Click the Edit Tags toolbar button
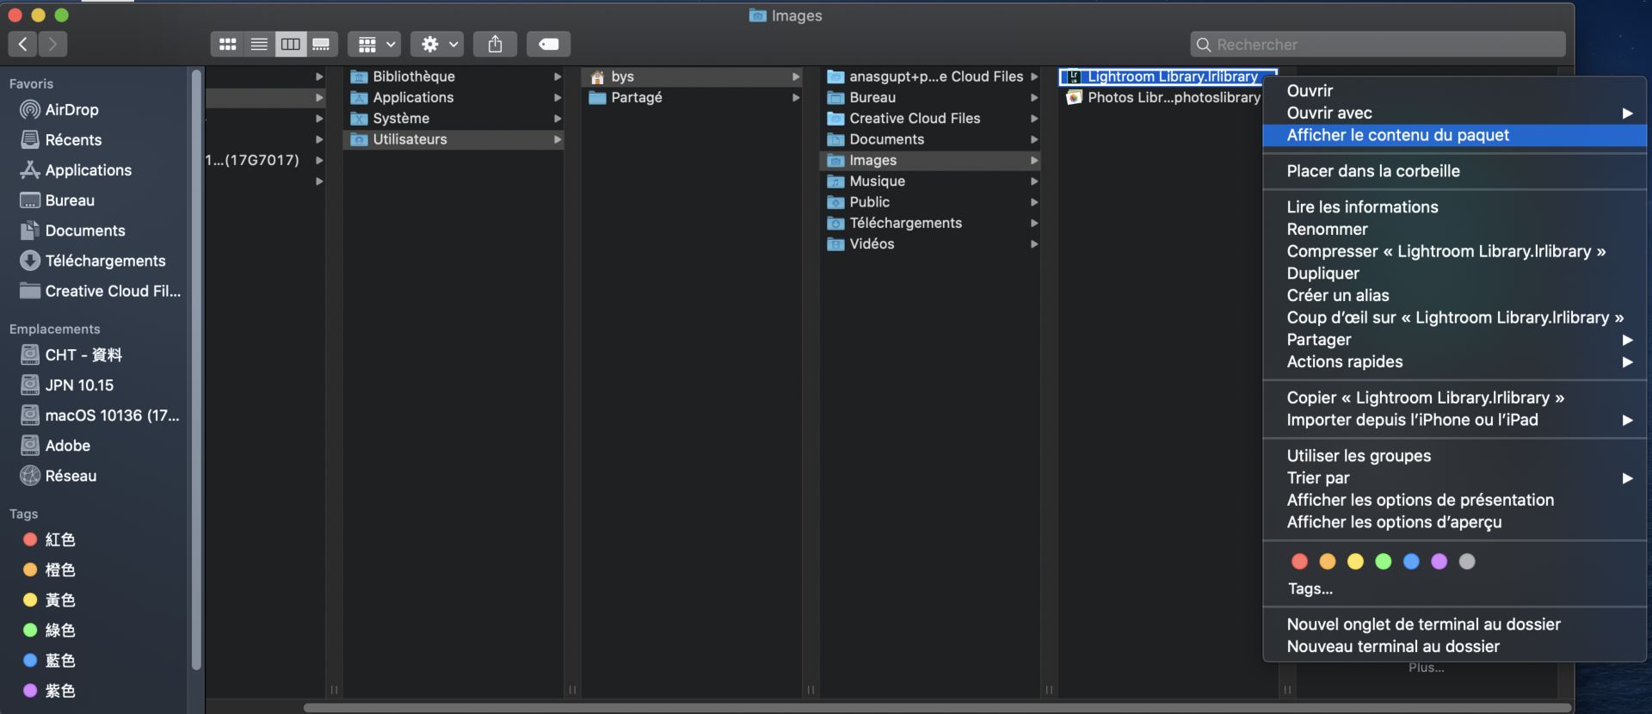1652x714 pixels. point(548,44)
